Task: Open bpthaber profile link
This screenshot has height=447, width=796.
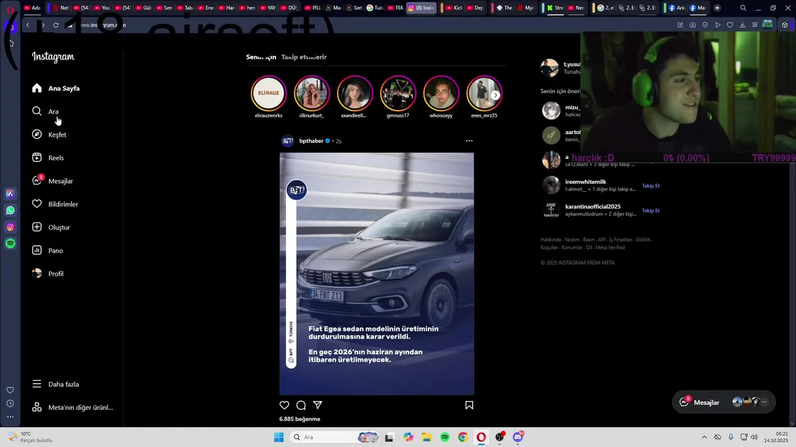Action: pos(312,141)
